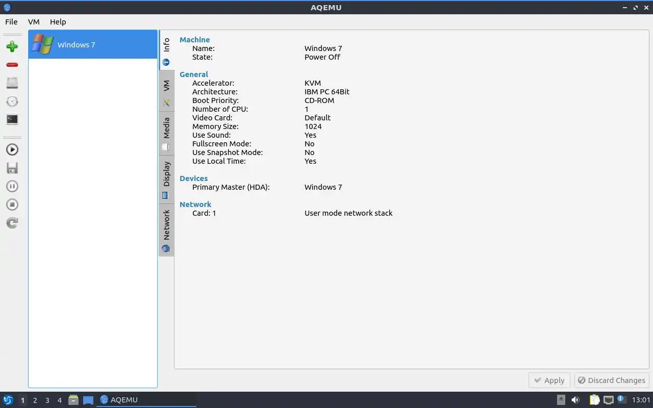Select the Windows 7 virtual machine entry

pos(93,44)
